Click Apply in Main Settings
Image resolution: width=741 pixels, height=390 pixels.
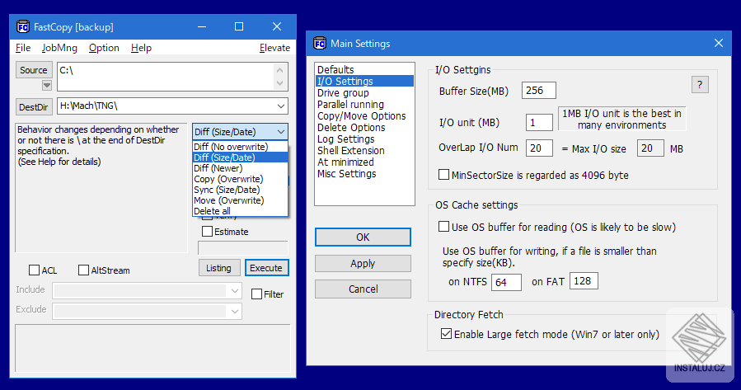[363, 263]
